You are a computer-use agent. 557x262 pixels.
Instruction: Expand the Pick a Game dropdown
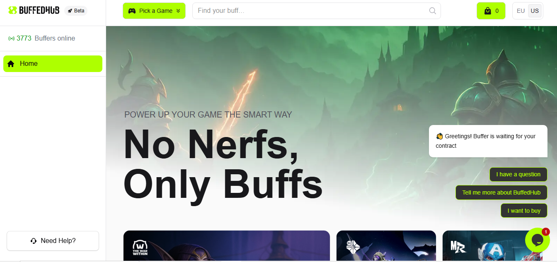tap(154, 11)
